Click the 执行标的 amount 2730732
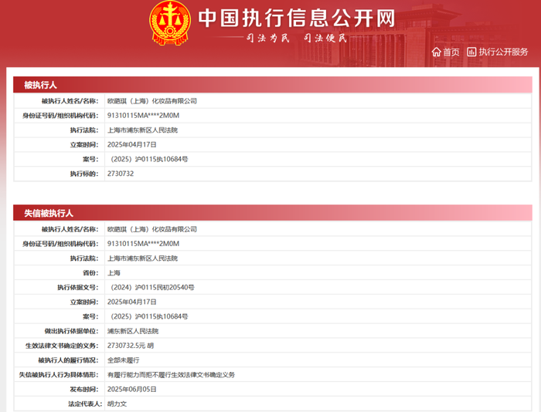 [x=120, y=174]
